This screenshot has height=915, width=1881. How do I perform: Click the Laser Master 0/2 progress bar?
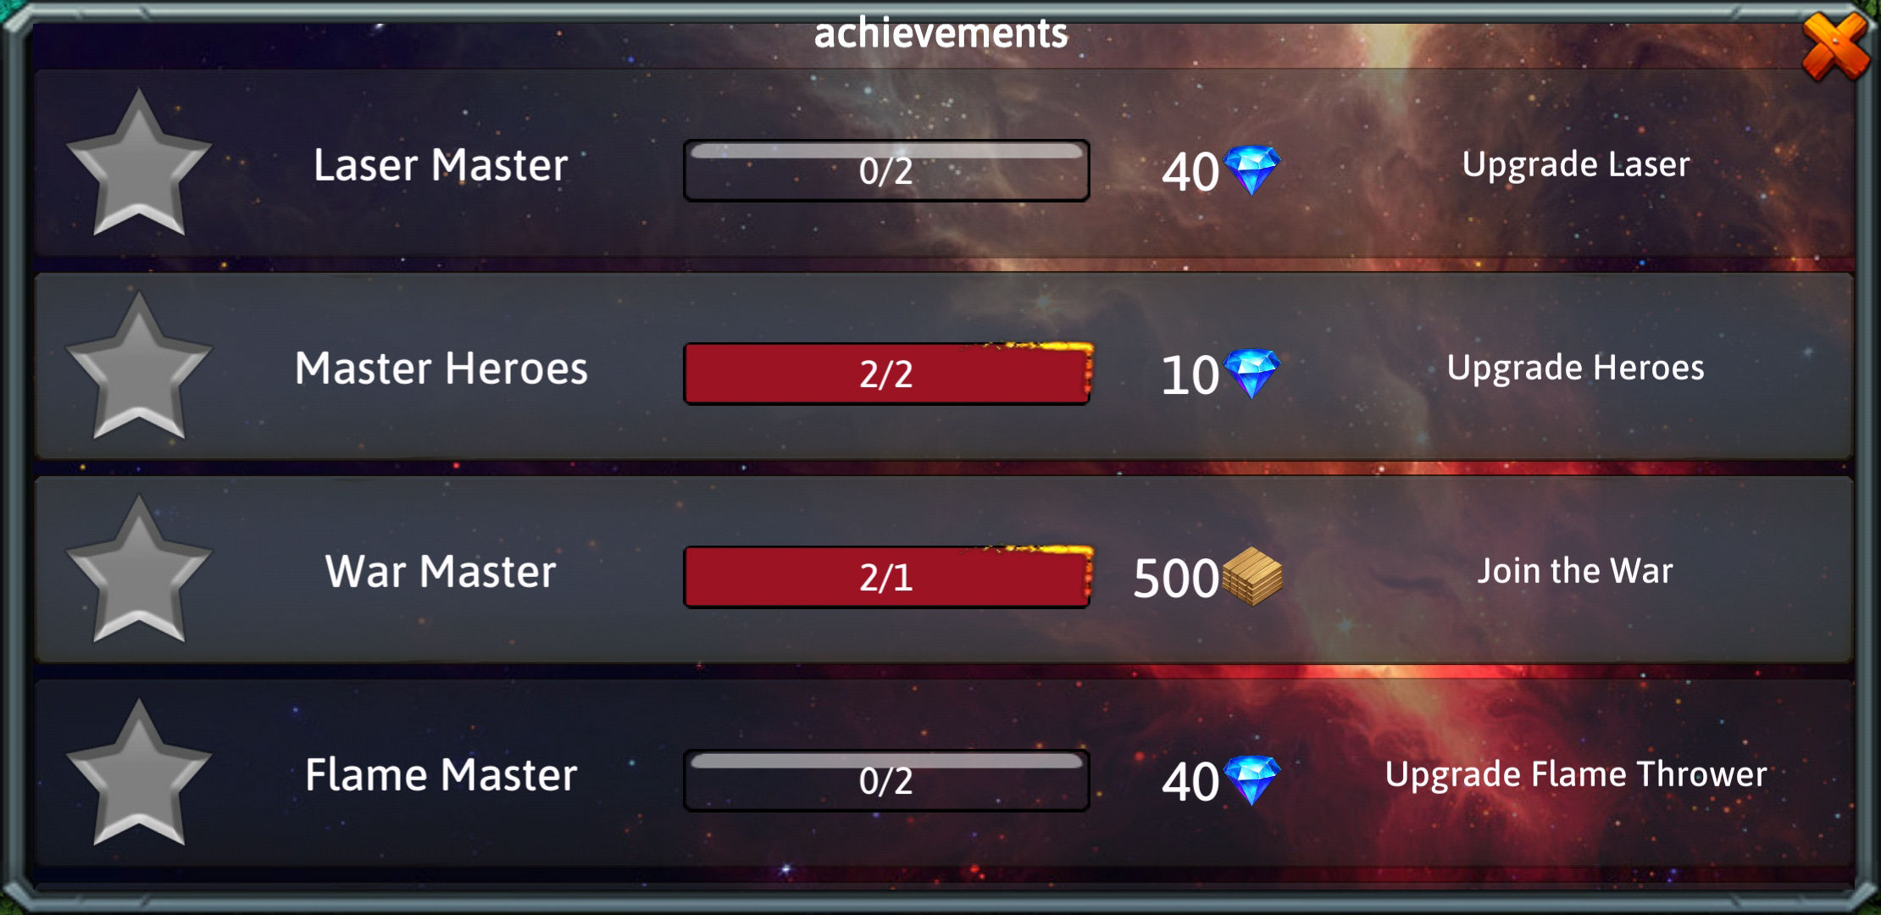886,170
